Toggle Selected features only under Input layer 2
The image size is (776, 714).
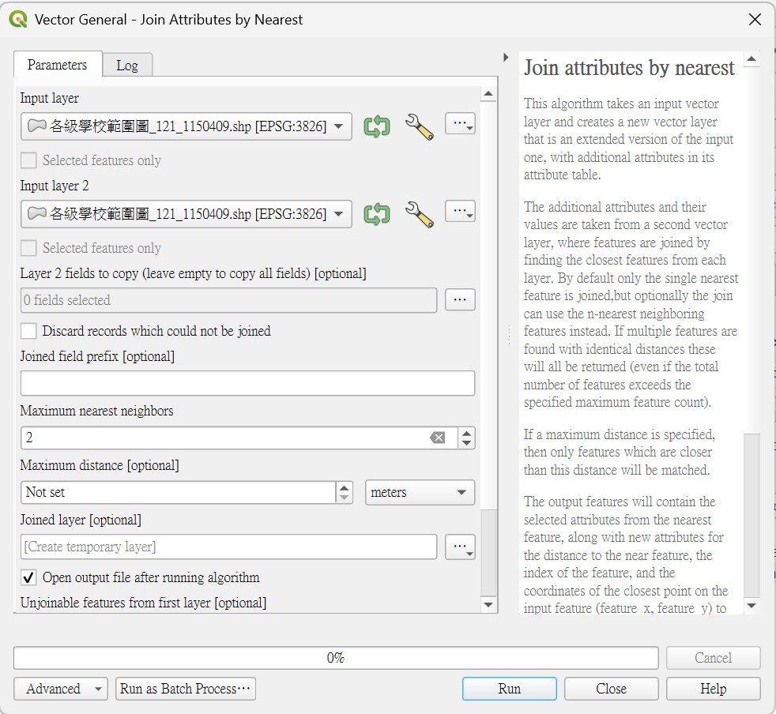point(28,247)
